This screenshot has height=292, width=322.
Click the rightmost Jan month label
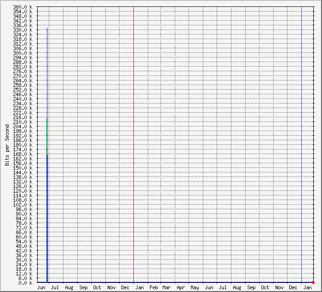[307, 287]
